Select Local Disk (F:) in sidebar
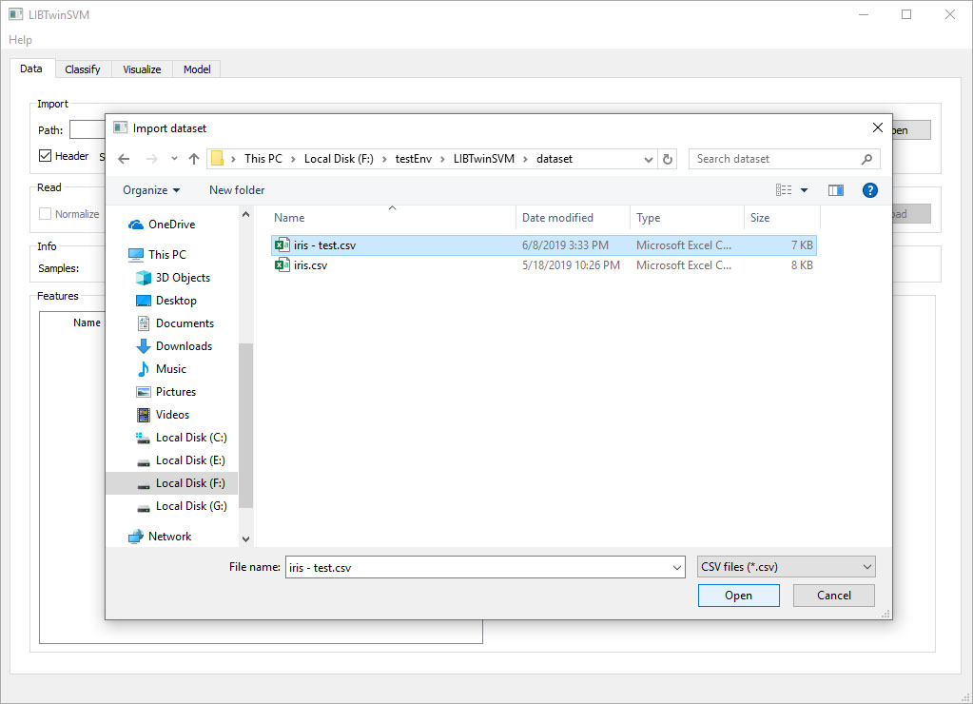The width and height of the screenshot is (973, 704). click(172, 483)
